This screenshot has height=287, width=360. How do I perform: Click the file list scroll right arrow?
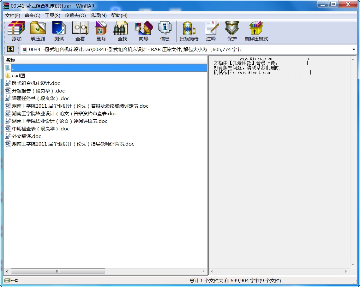pos(203,271)
